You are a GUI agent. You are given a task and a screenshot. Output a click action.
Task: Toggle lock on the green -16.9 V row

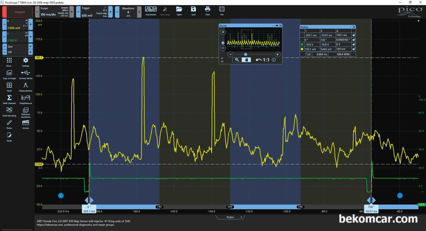pos(353,44)
